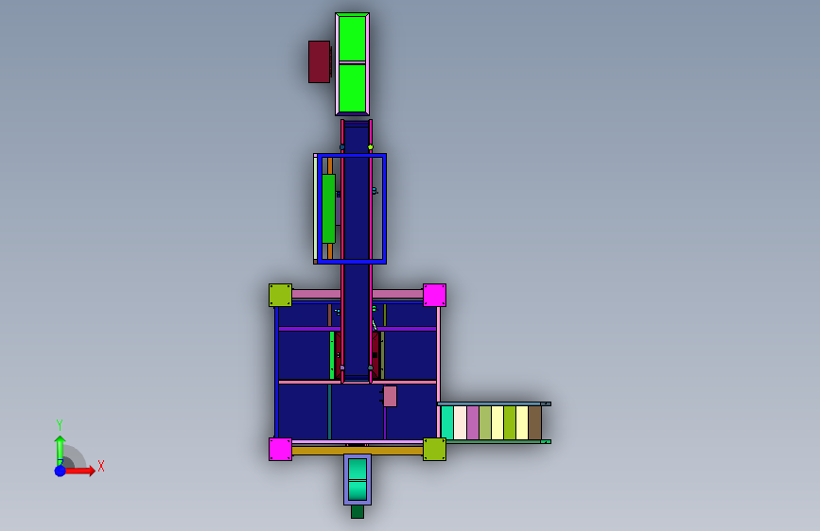Select the teal motor block in the lavender housing

coord(358,479)
